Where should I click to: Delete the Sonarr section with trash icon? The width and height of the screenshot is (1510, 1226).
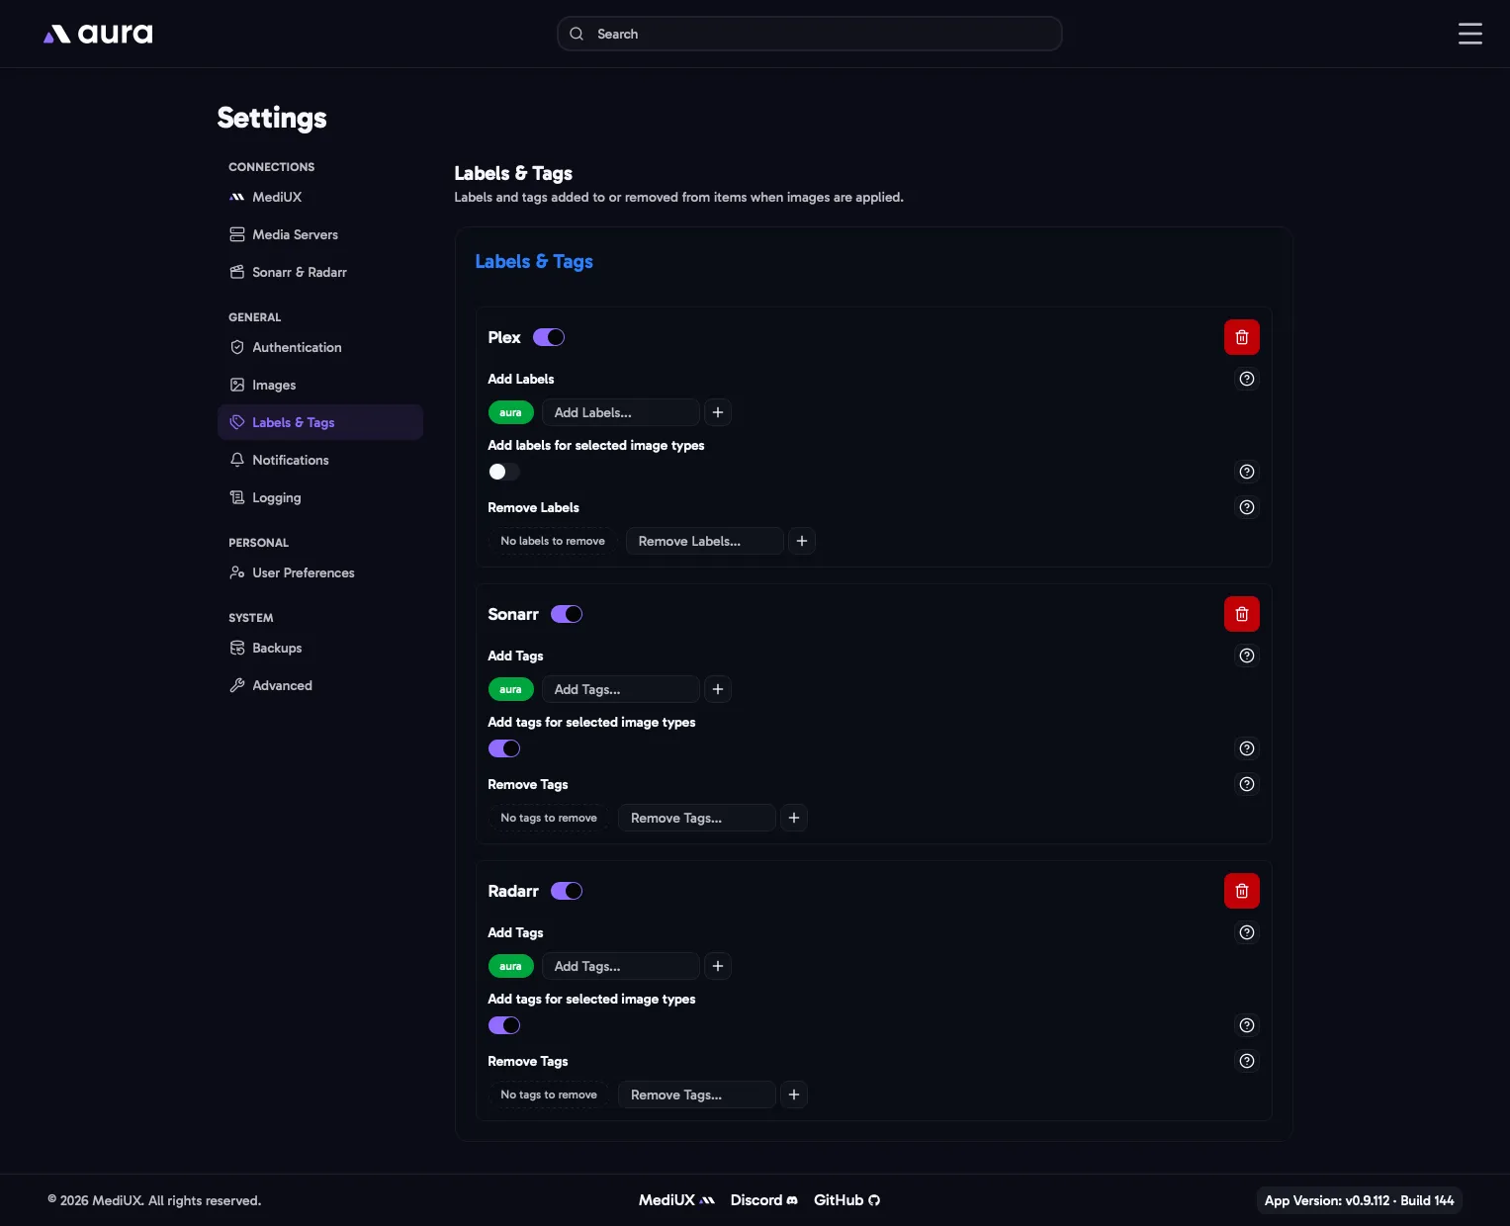tap(1242, 614)
